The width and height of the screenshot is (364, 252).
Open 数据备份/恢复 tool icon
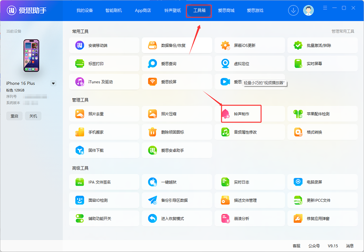[152, 45]
